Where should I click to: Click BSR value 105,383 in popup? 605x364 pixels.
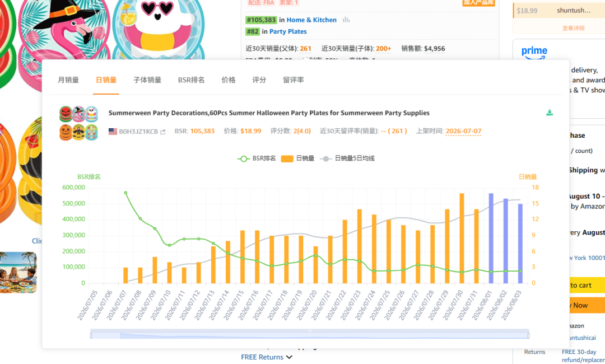pos(202,131)
